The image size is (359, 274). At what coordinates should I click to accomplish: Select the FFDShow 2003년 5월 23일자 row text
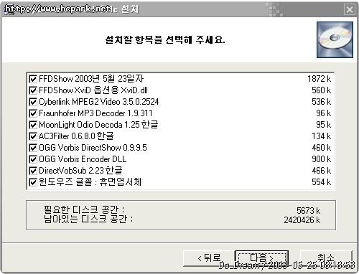click(x=91, y=79)
